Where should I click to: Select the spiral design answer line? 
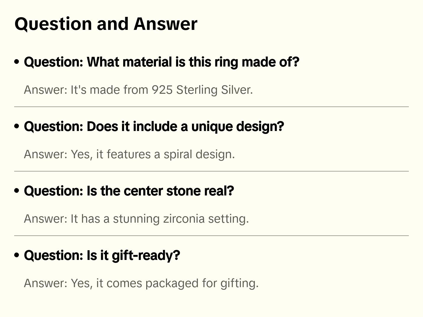click(129, 154)
